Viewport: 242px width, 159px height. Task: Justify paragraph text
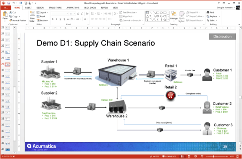coord(104,19)
